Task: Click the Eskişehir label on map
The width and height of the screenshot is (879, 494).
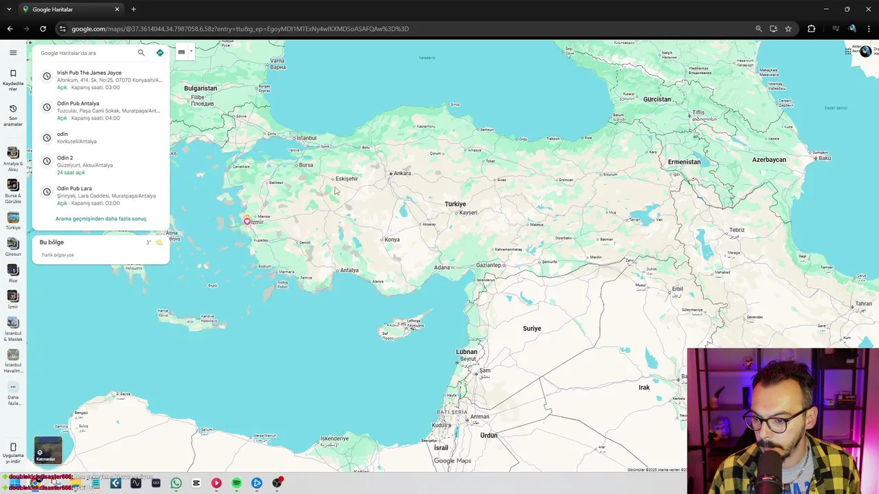Action: pos(347,179)
